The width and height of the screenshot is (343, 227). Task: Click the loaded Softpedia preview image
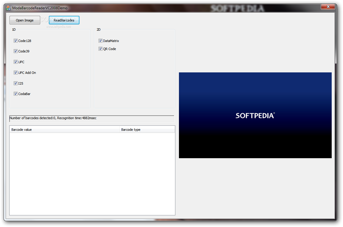click(255, 115)
